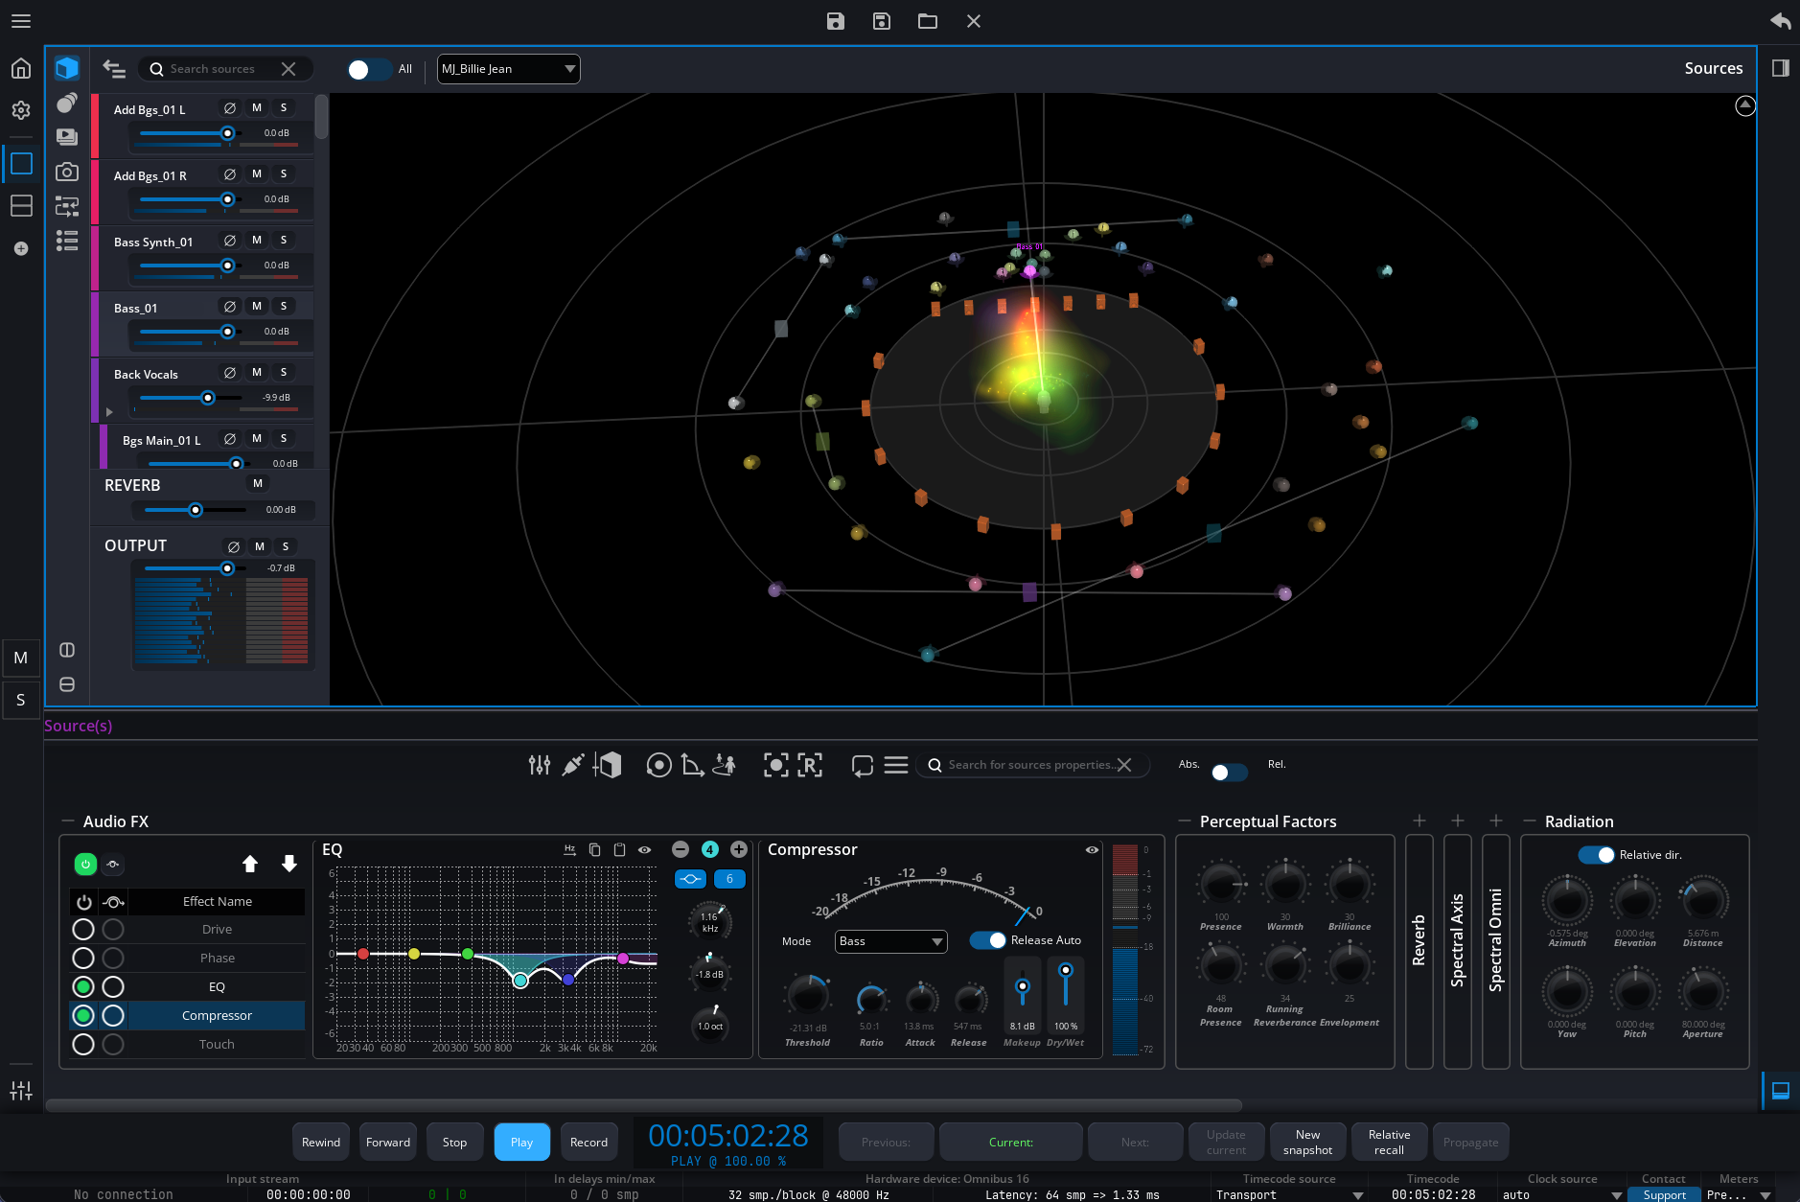Toggle Relative dir. switch in Radiation
This screenshot has width=1800, height=1202.
1597,855
